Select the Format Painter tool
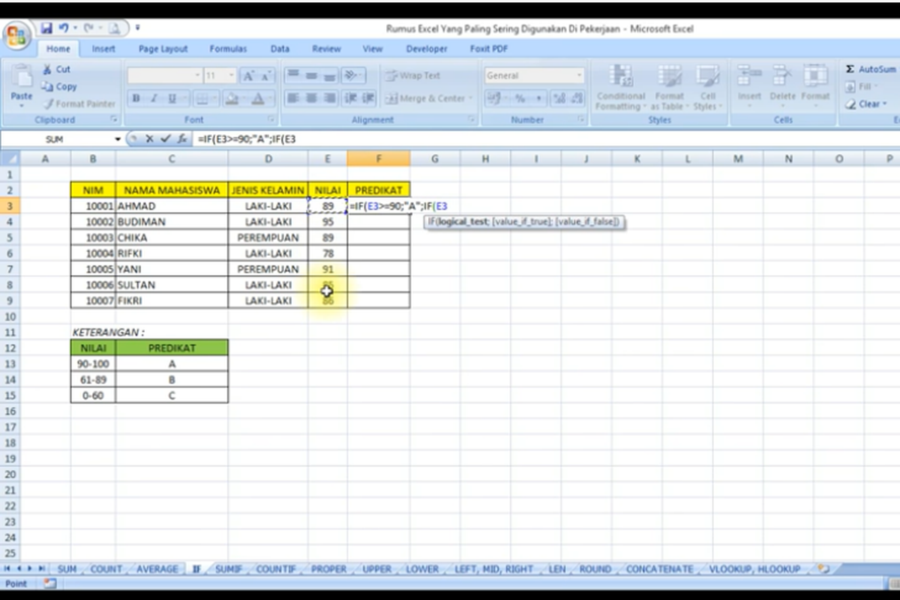Image resolution: width=900 pixels, height=600 pixels. [79, 103]
